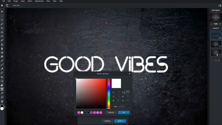Toggle visibility of the GOOD VIBES text layer

[220, 38]
